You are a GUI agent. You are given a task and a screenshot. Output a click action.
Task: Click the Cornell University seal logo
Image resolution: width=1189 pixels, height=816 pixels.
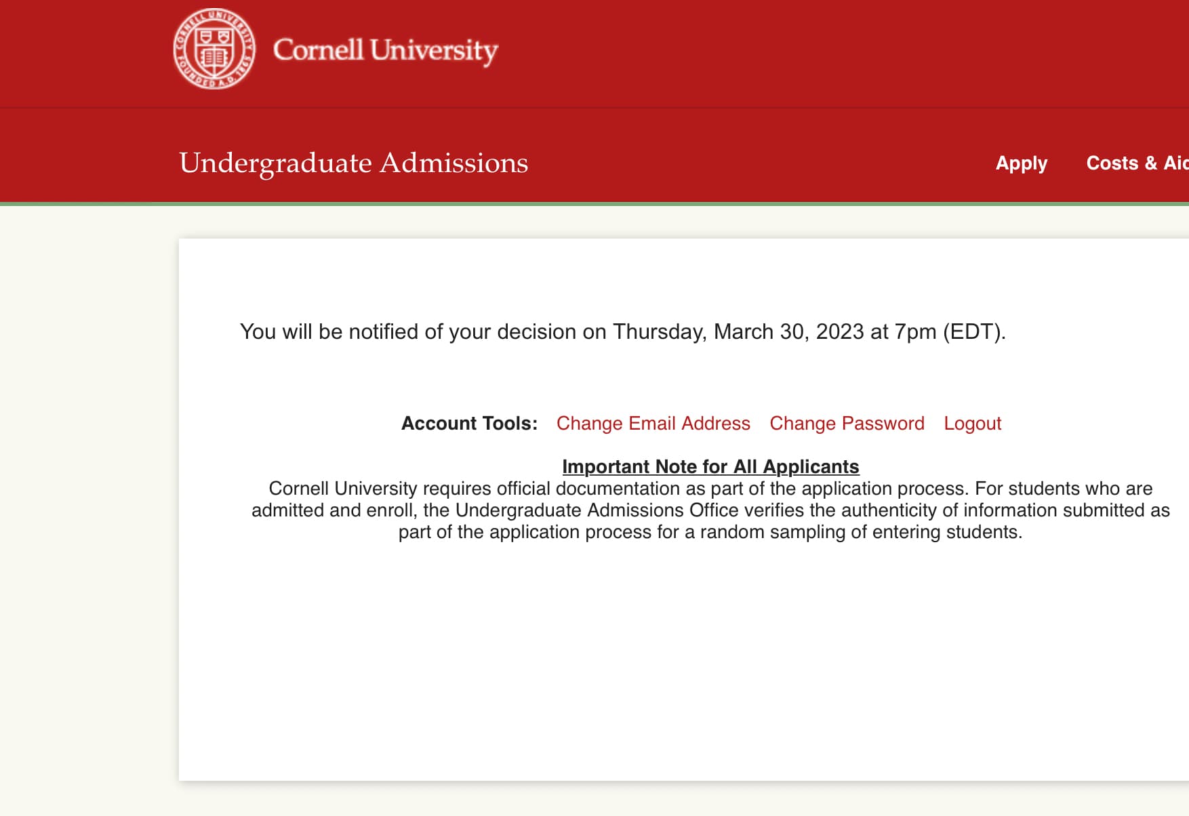click(x=214, y=49)
